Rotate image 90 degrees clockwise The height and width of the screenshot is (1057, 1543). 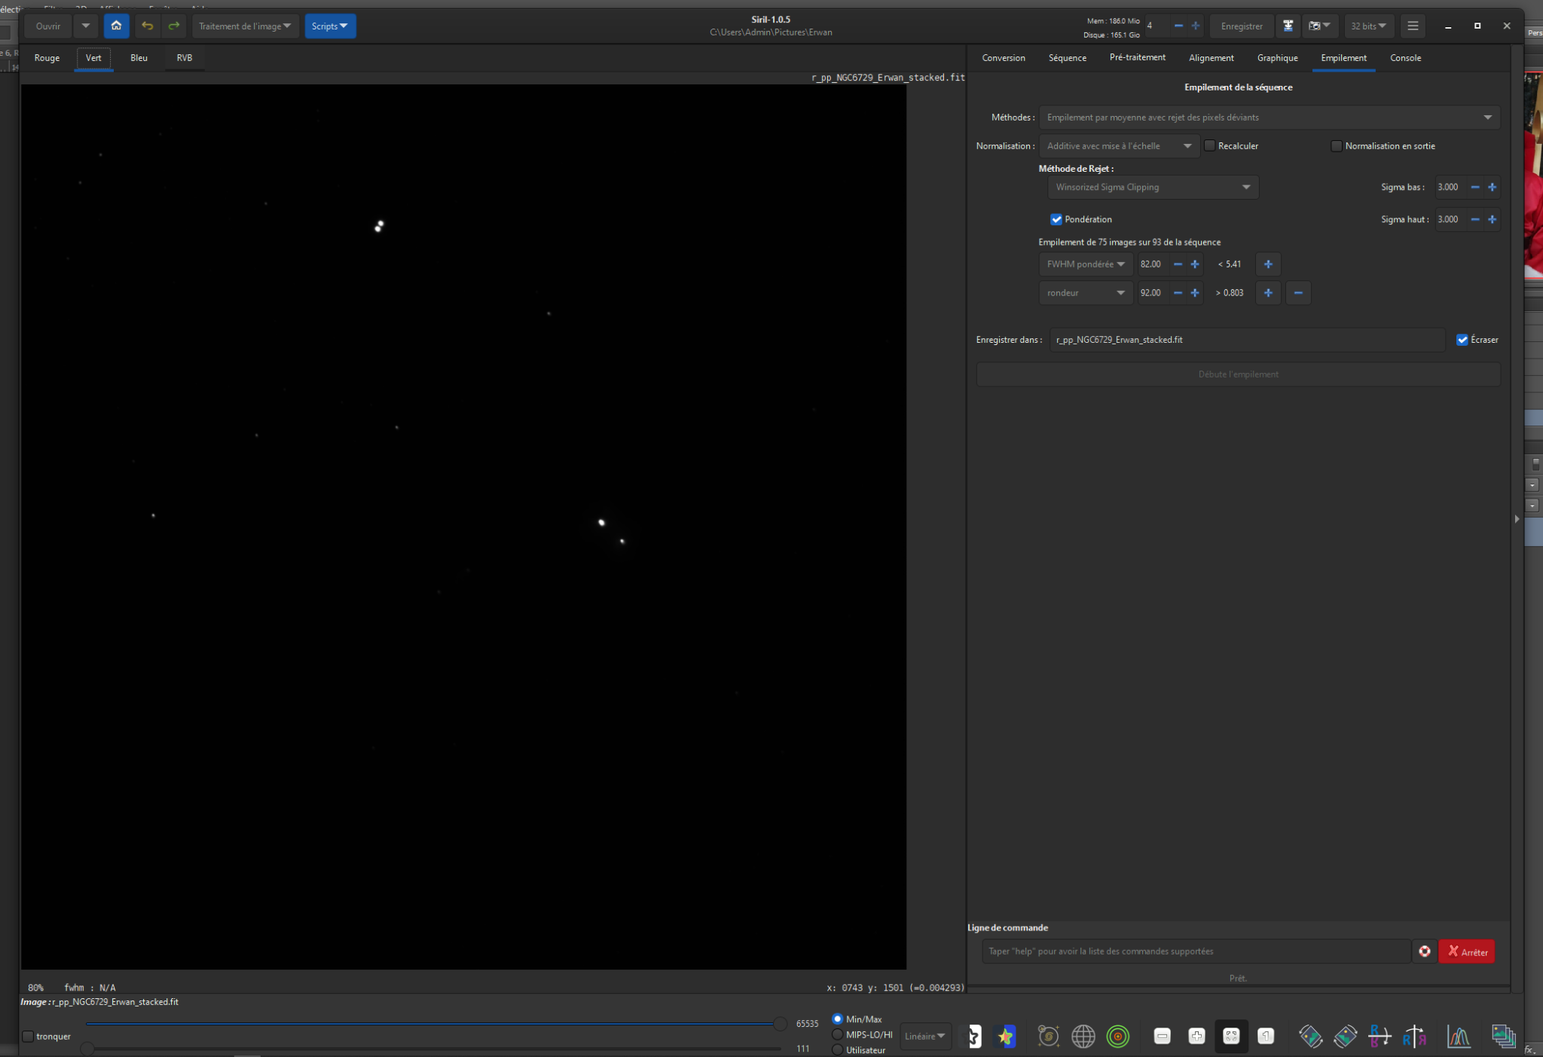(x=1346, y=1037)
